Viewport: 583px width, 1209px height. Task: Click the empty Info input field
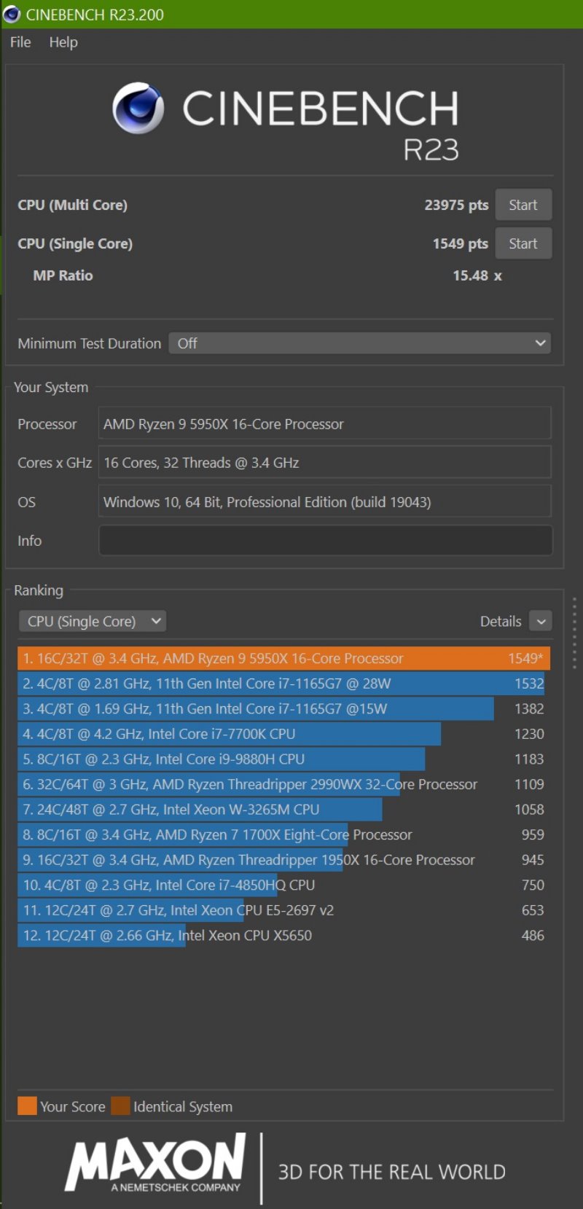[x=325, y=541]
